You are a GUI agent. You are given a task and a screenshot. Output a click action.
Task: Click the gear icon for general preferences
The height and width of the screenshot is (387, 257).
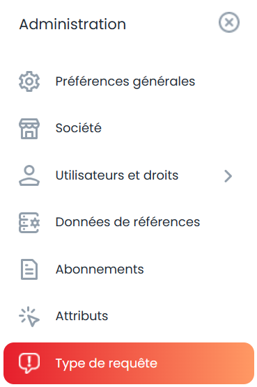[x=29, y=81]
